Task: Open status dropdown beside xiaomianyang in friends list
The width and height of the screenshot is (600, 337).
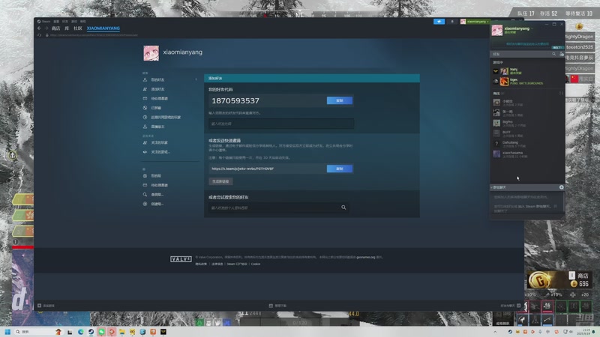Action: (x=532, y=28)
